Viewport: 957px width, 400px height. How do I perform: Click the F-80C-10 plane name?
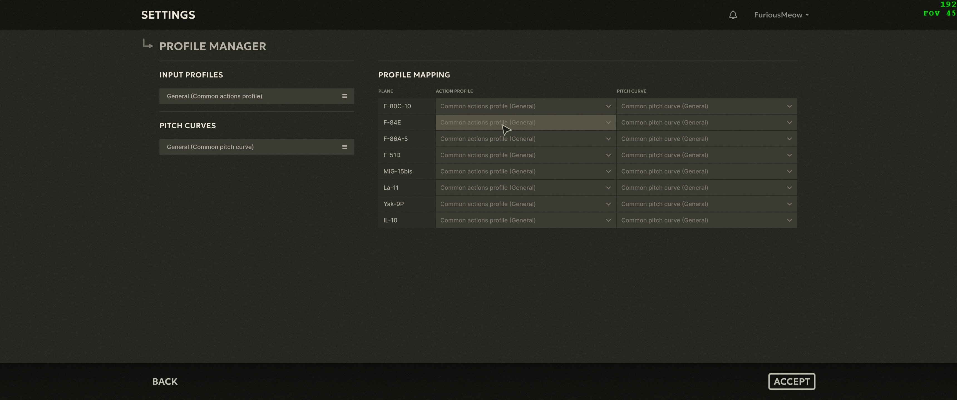pyautogui.click(x=397, y=106)
